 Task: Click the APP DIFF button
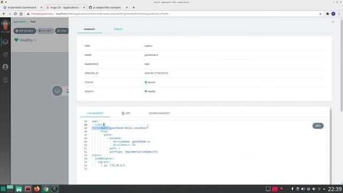pos(46,31)
